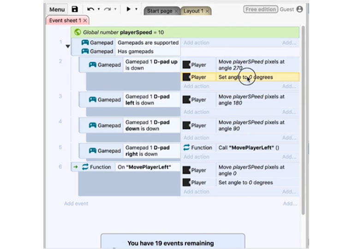Collapse event 1 with the triangle
The width and height of the screenshot is (352, 249).
coord(68,46)
